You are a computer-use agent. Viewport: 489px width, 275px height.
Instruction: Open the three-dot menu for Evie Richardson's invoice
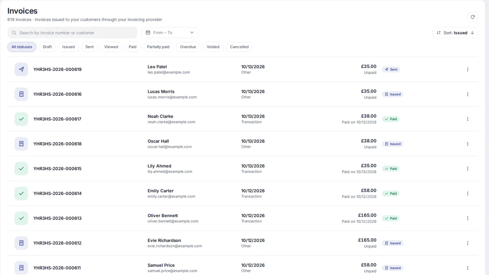468,243
